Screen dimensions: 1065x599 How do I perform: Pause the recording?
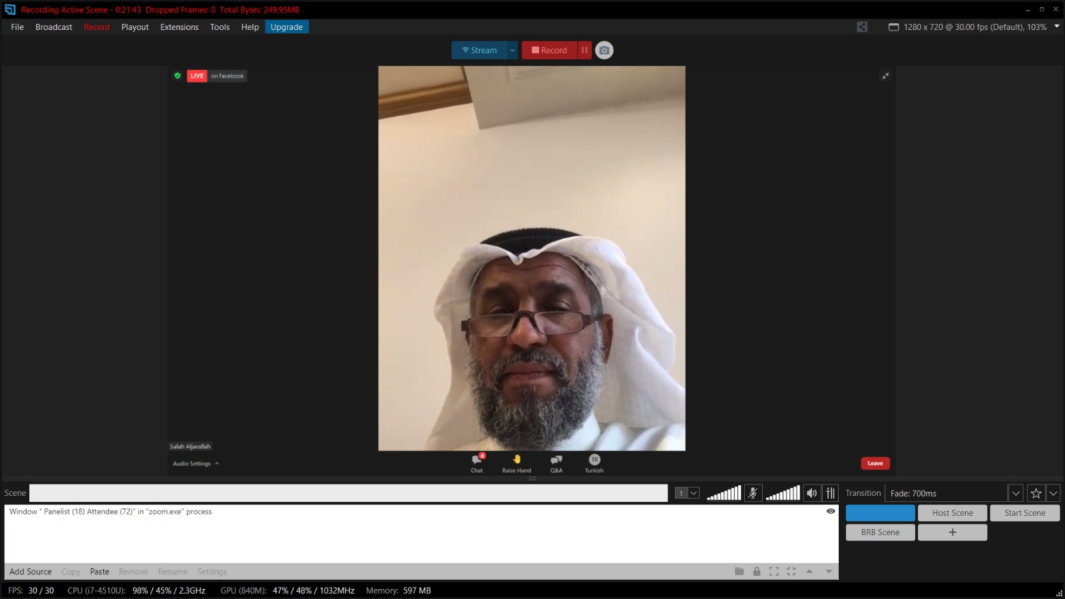coord(584,51)
